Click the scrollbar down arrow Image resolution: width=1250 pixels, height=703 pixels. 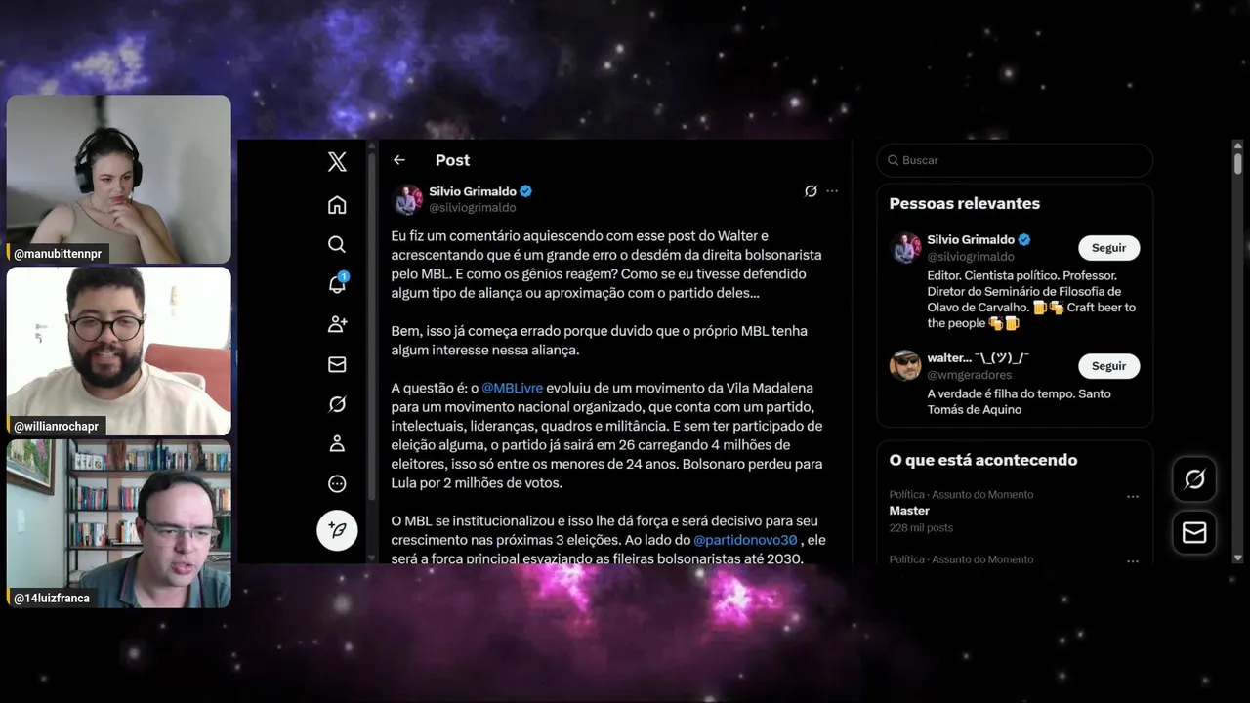click(1238, 558)
